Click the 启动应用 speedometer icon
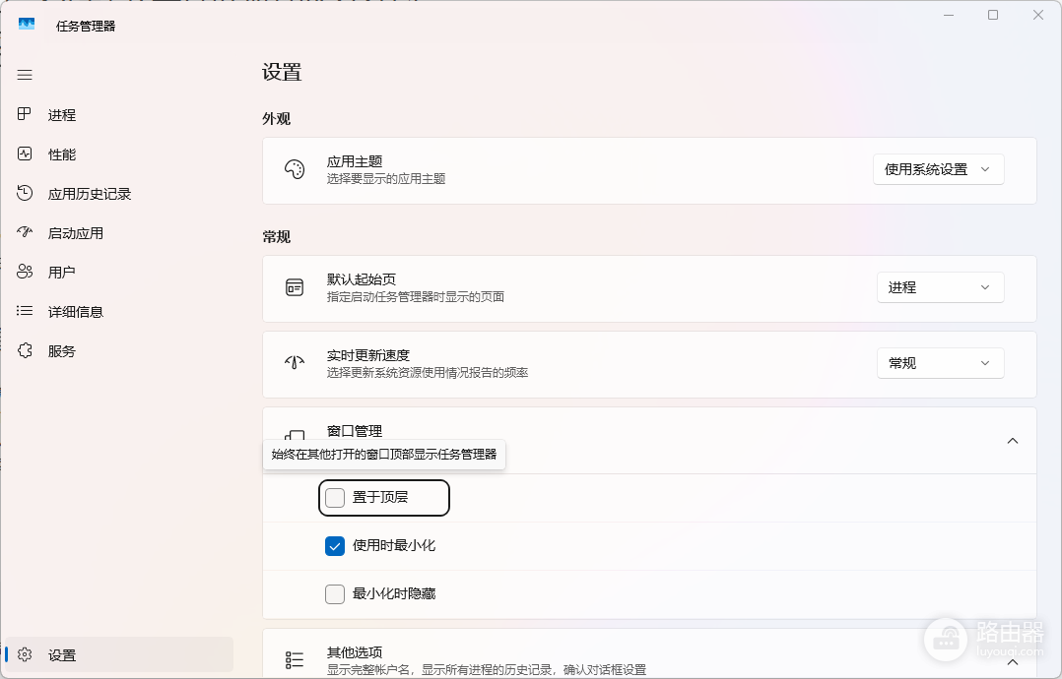The height and width of the screenshot is (679, 1062). pos(25,232)
